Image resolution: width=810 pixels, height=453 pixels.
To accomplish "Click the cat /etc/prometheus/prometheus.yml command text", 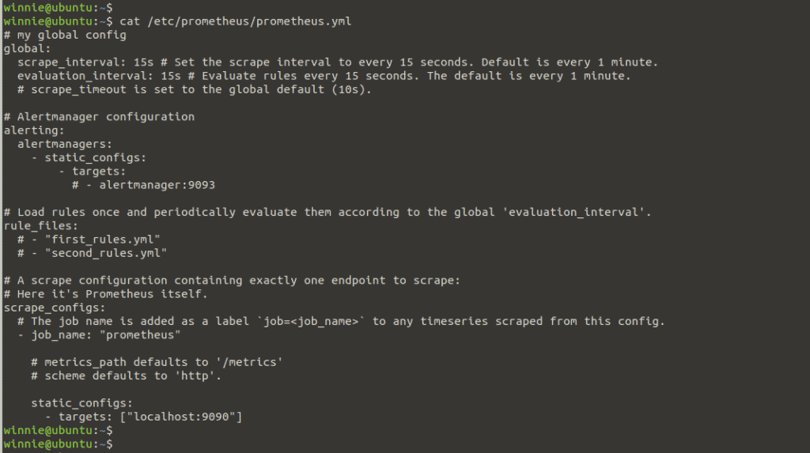I will (x=236, y=21).
